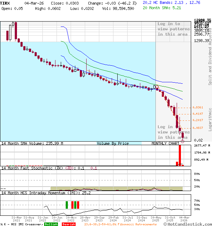Click the Split and Dividend Adjusted label
Viewport: 212px width, 226px height.
(210, 58)
